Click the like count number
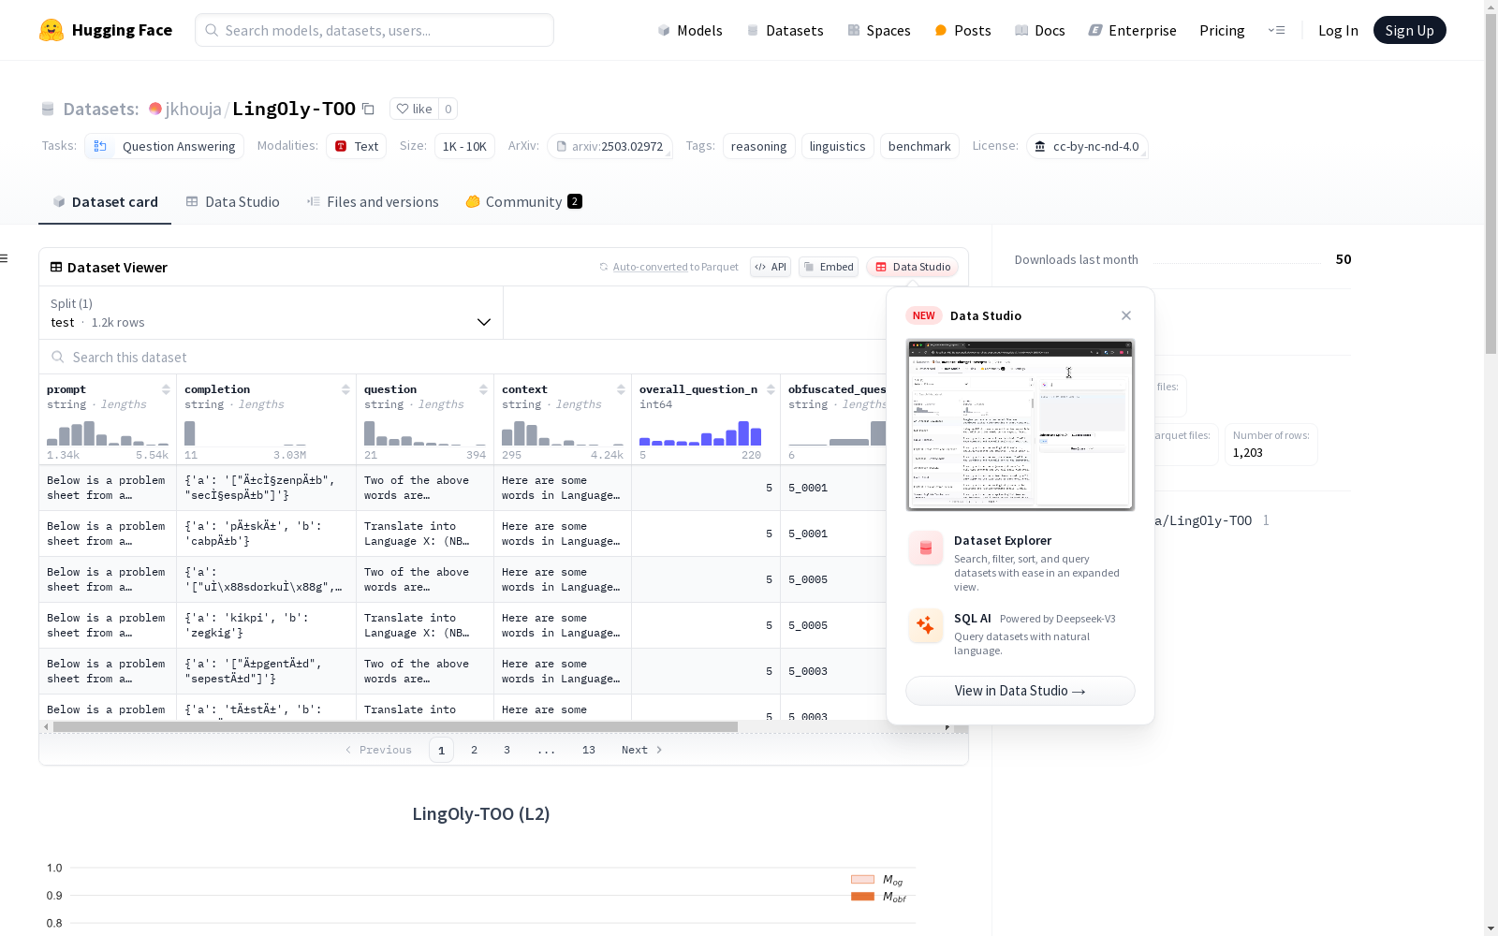Image resolution: width=1498 pixels, height=936 pixels. point(448,109)
